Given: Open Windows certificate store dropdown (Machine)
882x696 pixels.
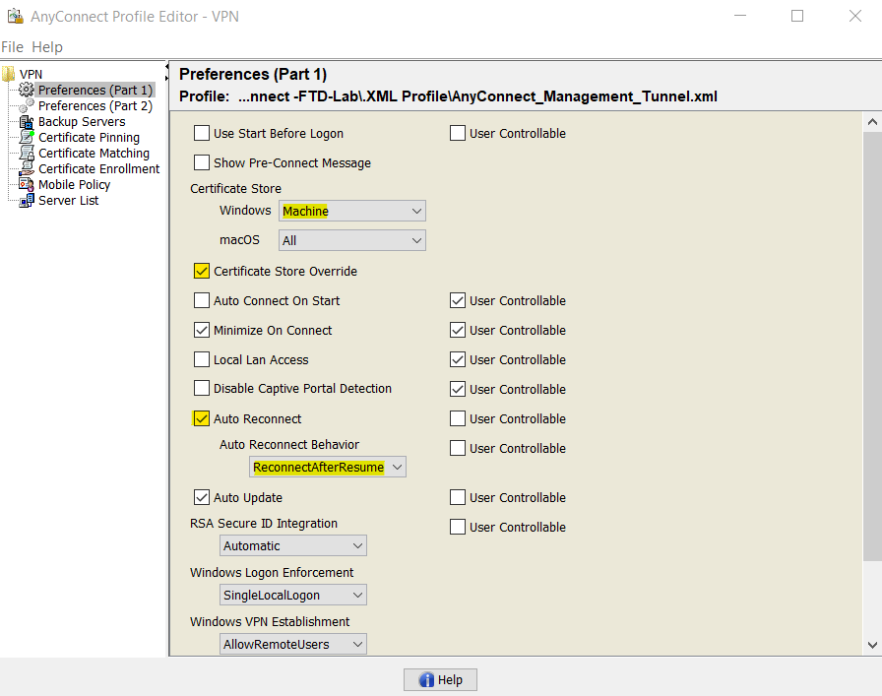Looking at the screenshot, I should click(352, 211).
